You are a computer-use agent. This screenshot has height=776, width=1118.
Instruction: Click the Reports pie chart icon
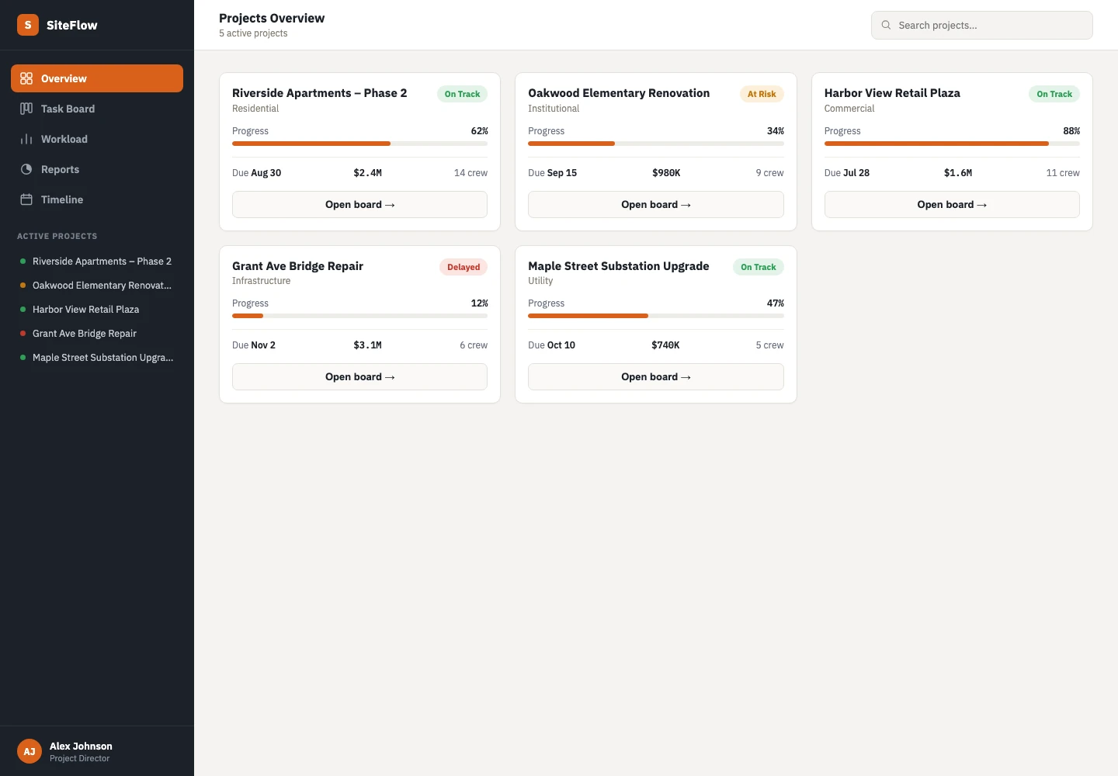point(26,169)
